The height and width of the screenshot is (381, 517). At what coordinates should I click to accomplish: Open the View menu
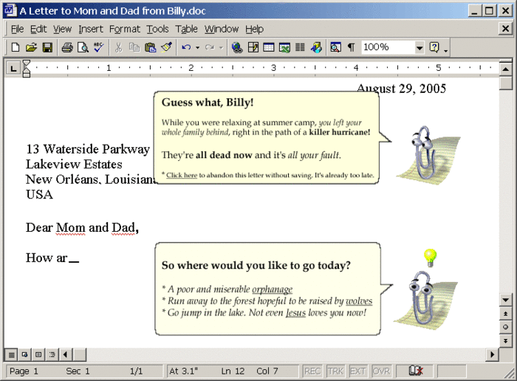(x=62, y=29)
